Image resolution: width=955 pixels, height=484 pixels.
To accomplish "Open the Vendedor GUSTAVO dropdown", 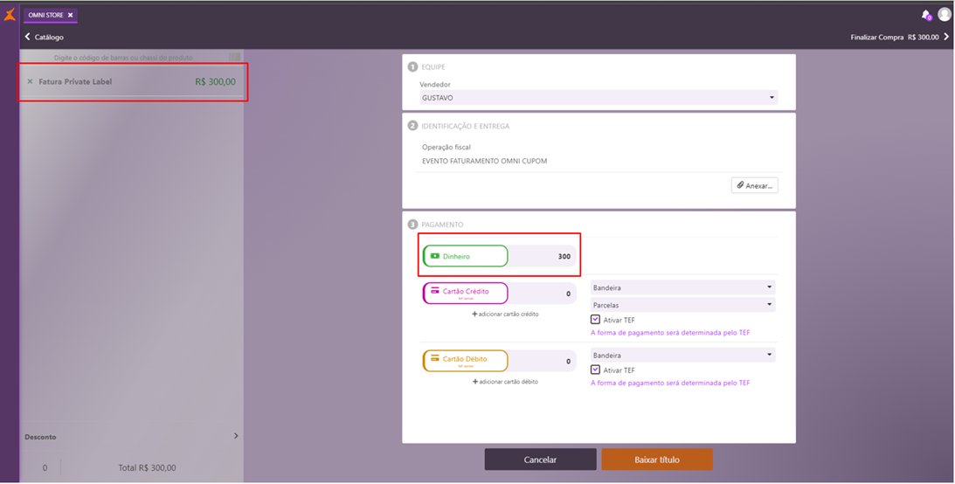I will tap(599, 97).
